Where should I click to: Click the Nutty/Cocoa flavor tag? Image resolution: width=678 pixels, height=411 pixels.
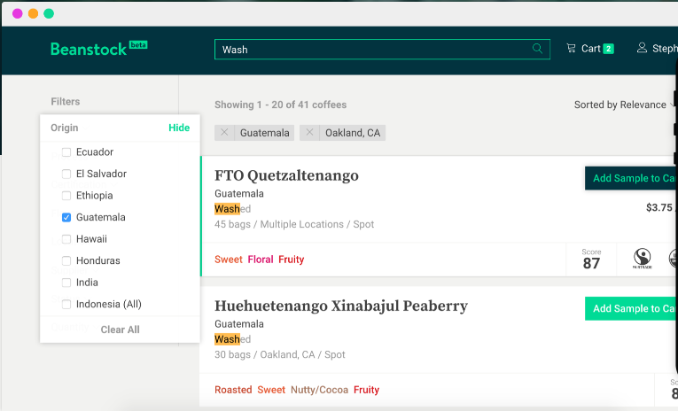point(319,390)
